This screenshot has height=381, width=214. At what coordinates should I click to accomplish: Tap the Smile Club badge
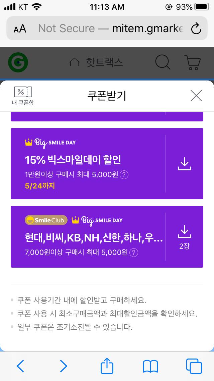46,220
